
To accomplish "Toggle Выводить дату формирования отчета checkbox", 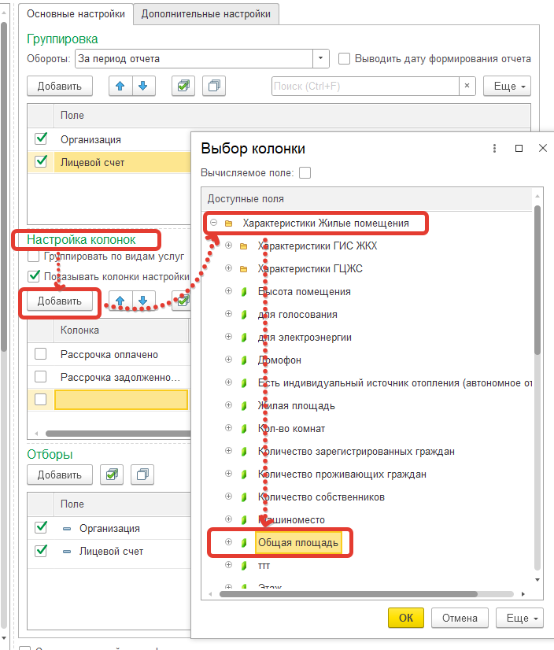I will (x=344, y=58).
